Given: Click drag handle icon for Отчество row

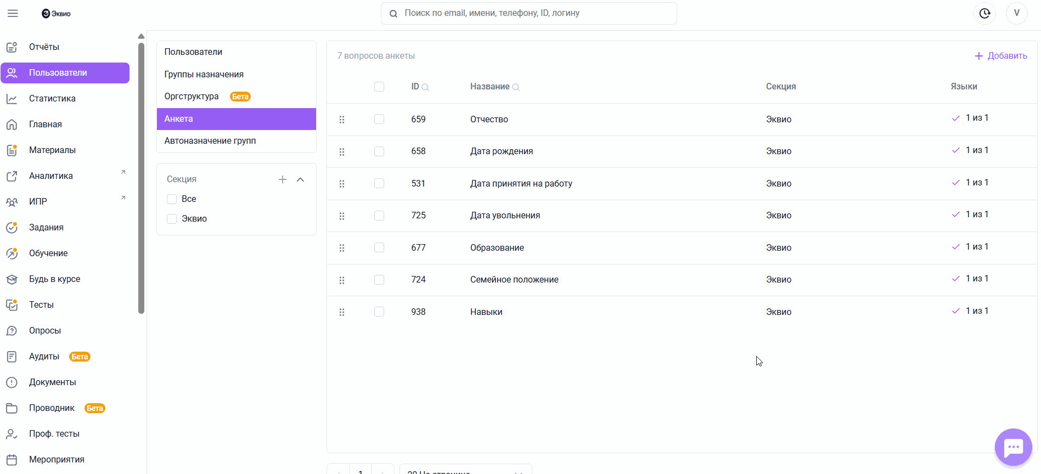Looking at the screenshot, I should 342,120.
